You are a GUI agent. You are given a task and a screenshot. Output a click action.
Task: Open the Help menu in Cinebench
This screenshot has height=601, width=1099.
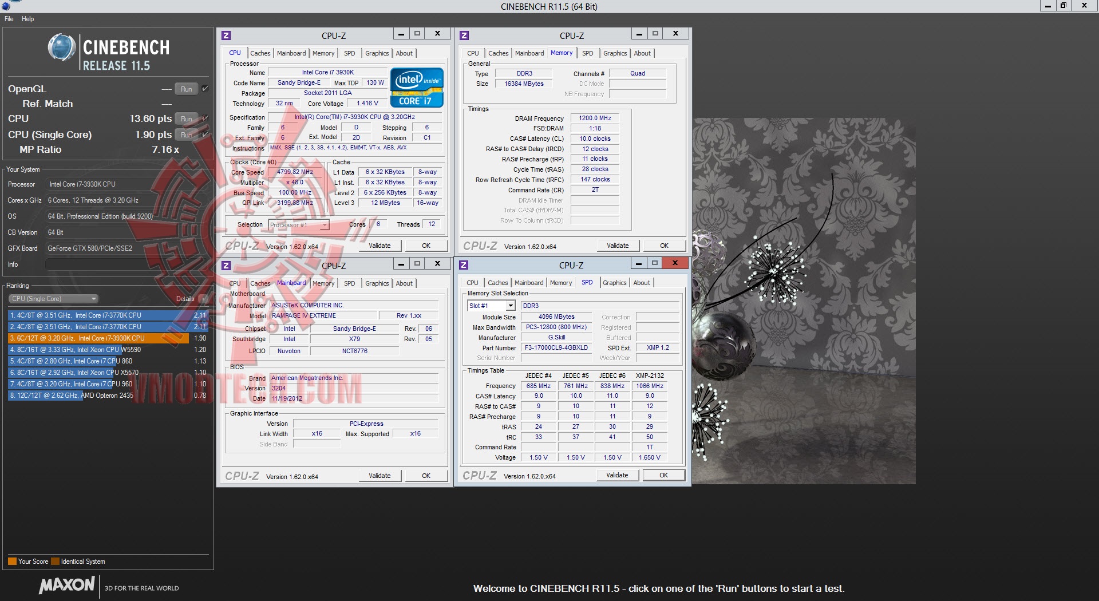tap(28, 19)
